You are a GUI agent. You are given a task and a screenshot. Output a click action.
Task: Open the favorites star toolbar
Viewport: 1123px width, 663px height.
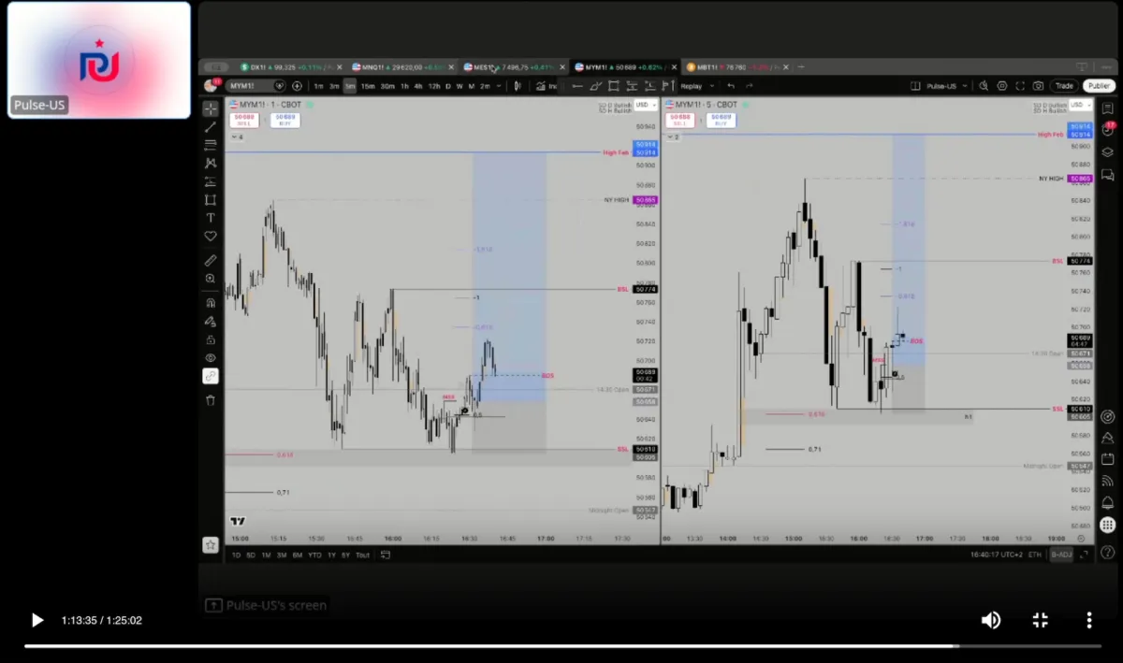coord(211,544)
